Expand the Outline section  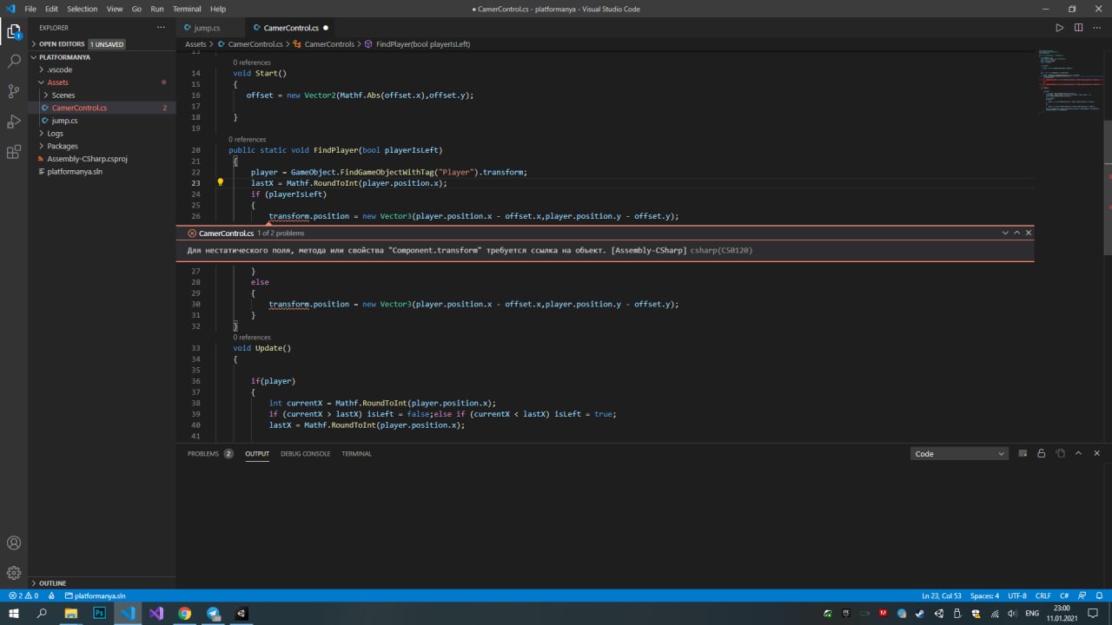click(x=52, y=583)
